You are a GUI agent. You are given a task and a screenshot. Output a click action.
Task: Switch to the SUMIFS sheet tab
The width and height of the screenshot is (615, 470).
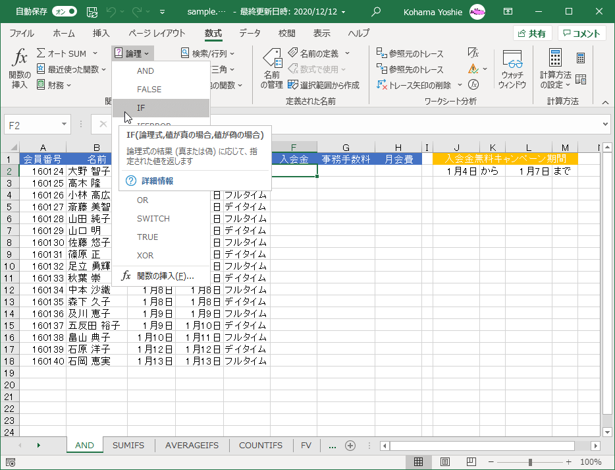(128, 446)
